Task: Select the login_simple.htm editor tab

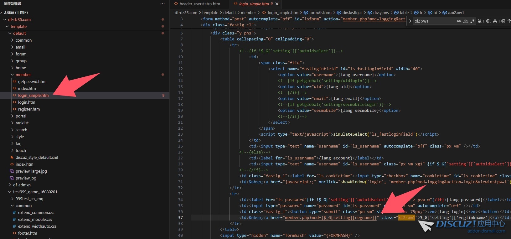Action: pyautogui.click(x=254, y=4)
